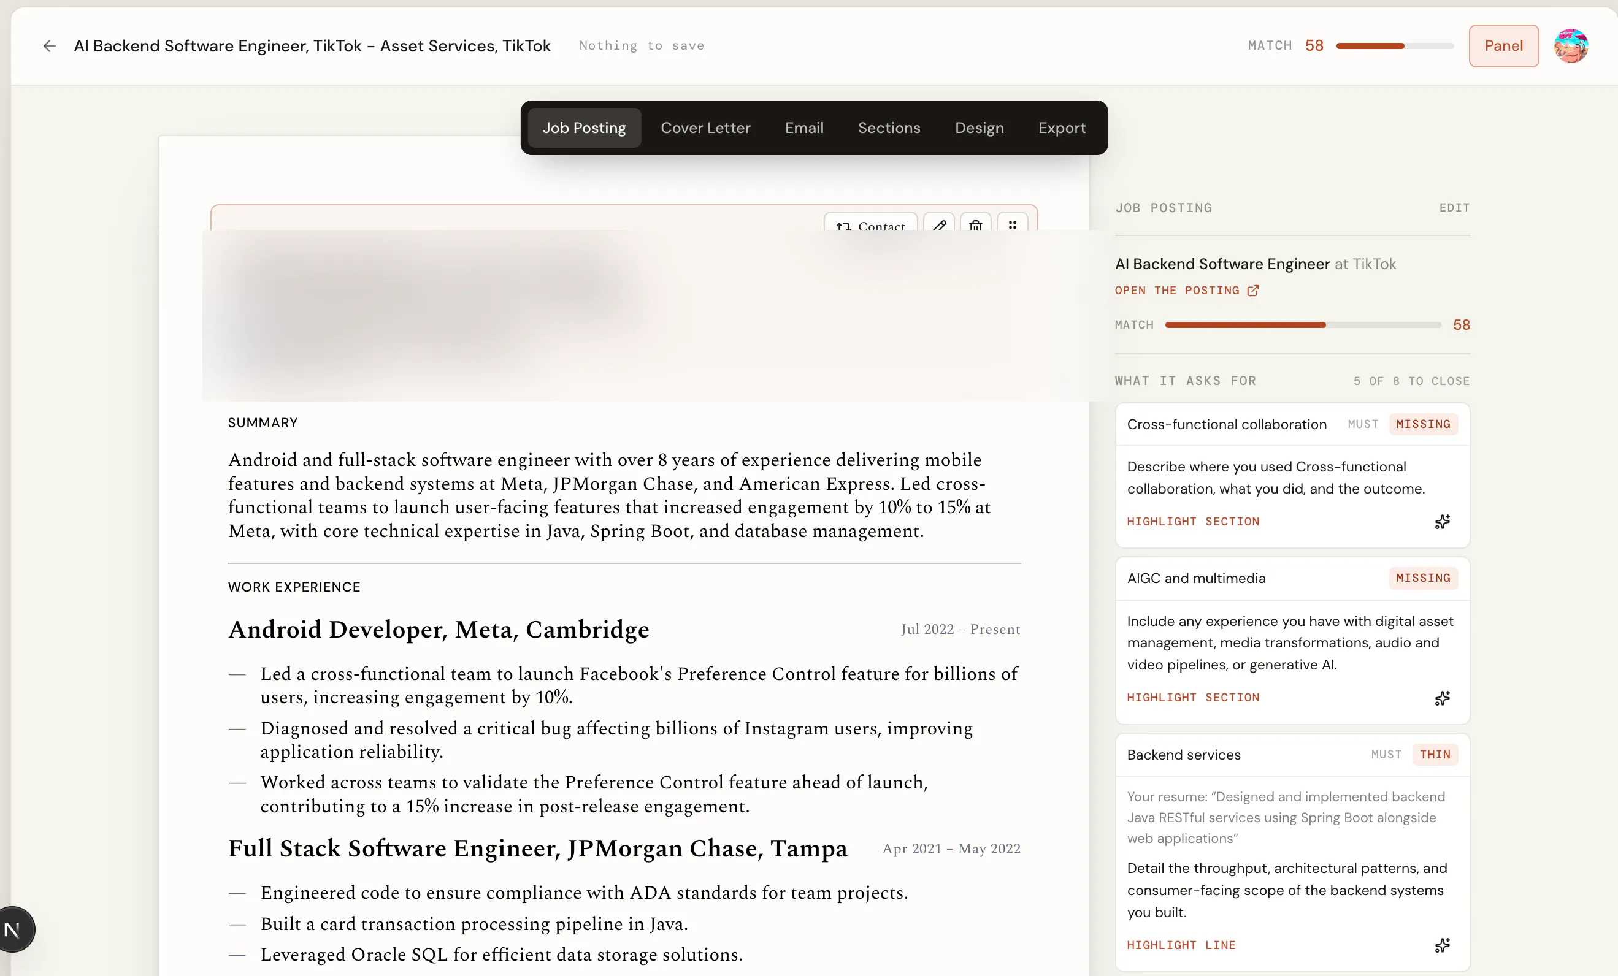
Task: Open the Design tab
Action: (x=979, y=128)
